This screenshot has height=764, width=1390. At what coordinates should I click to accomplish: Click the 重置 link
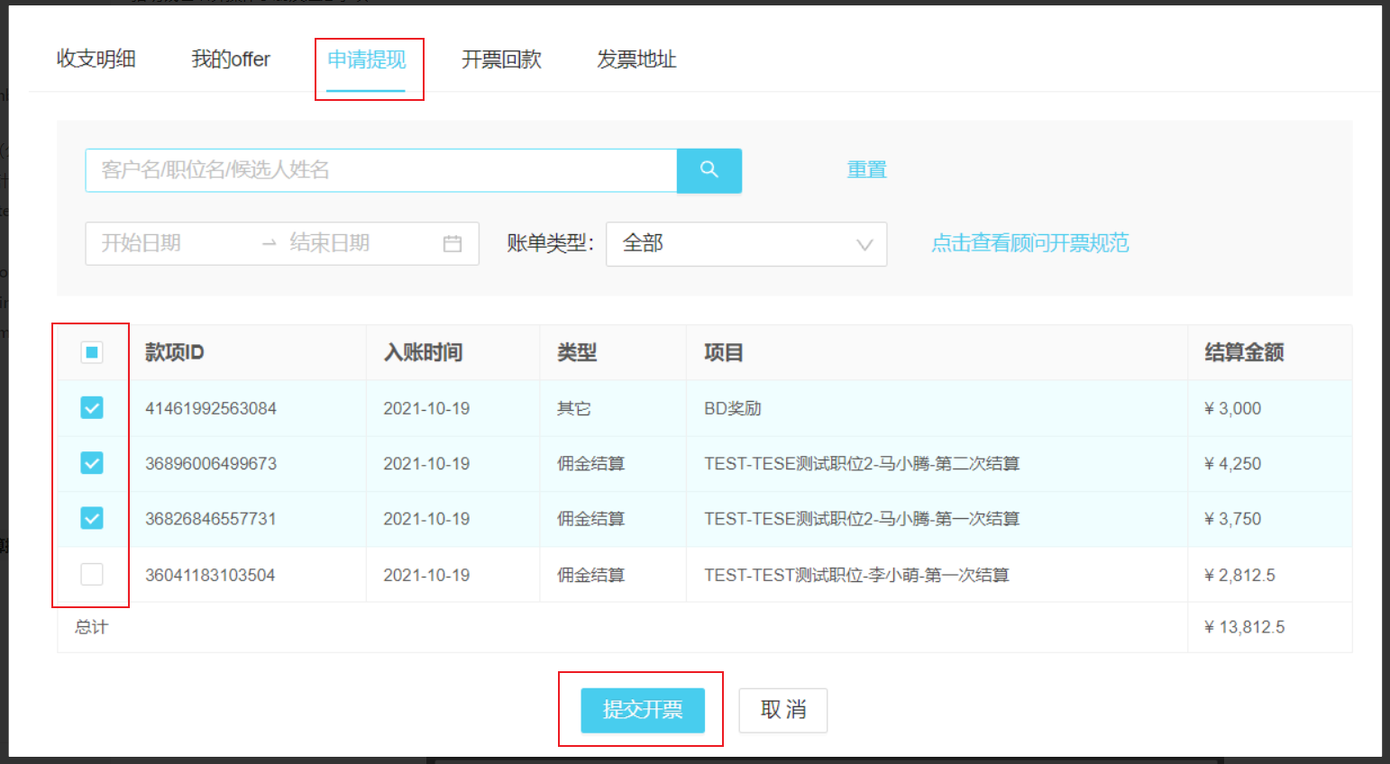tap(867, 169)
